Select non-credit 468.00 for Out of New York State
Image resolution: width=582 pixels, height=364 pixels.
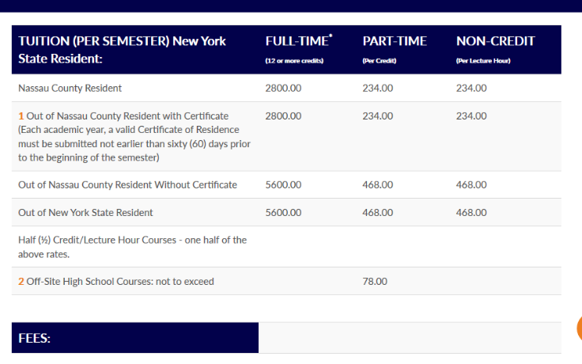tap(471, 212)
